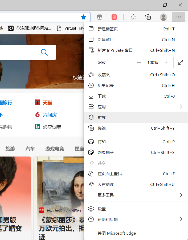Open the 《蒙娜丽莎》 headline link
Image resolution: width=188 pixels, height=240 pixels.
point(61,228)
